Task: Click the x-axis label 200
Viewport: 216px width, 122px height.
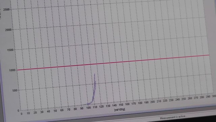Action: click(153, 102)
